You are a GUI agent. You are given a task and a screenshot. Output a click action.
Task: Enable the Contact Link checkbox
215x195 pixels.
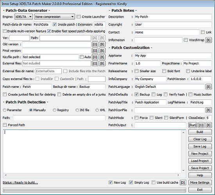203,32
